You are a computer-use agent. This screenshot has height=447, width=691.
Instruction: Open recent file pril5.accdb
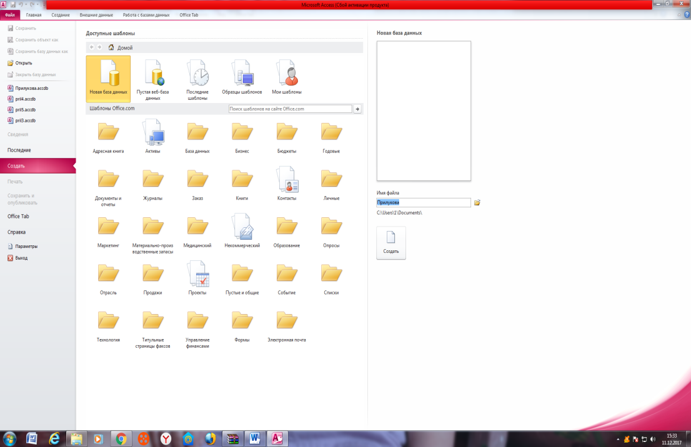point(22,110)
